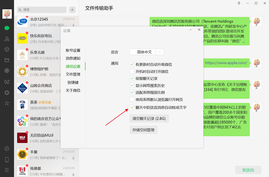Open the 简体中文 language dropdown
The height and width of the screenshot is (177, 269).
point(147,52)
